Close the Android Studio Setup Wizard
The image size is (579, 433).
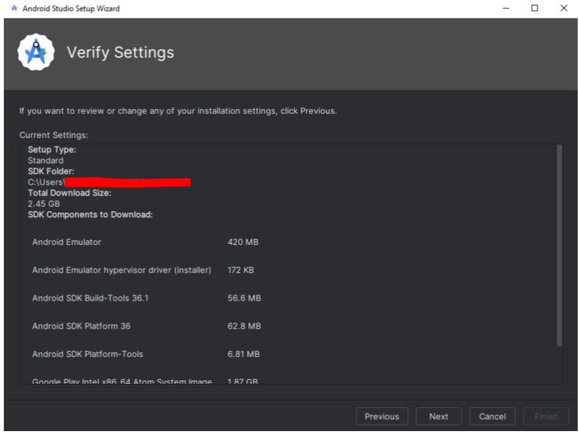coord(564,8)
